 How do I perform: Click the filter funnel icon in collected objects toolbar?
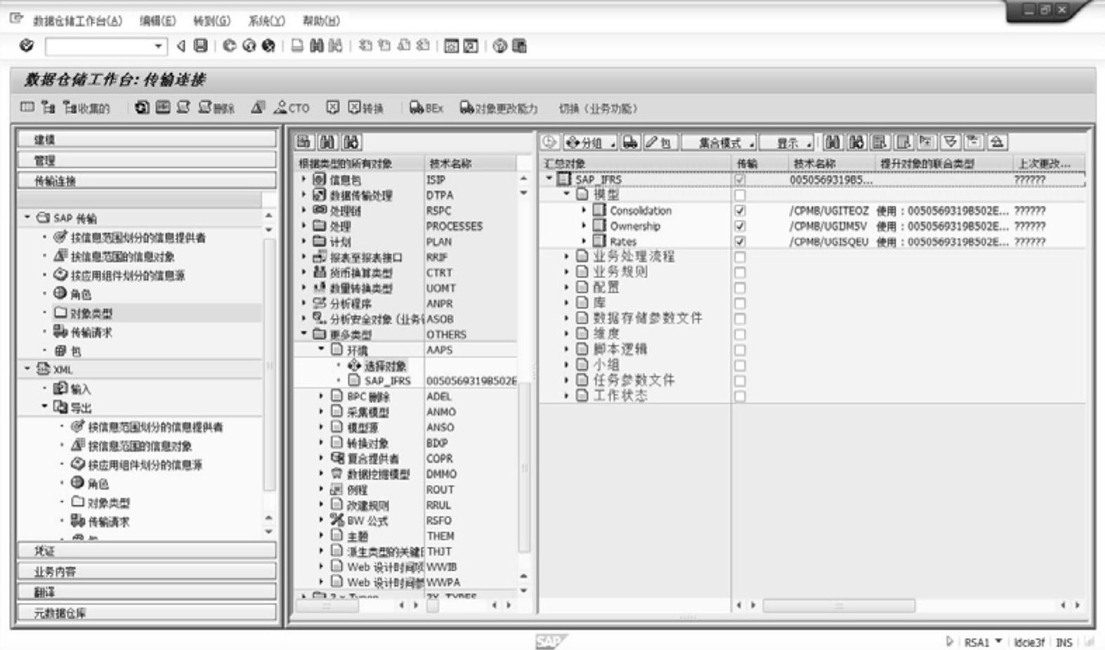coord(950,142)
